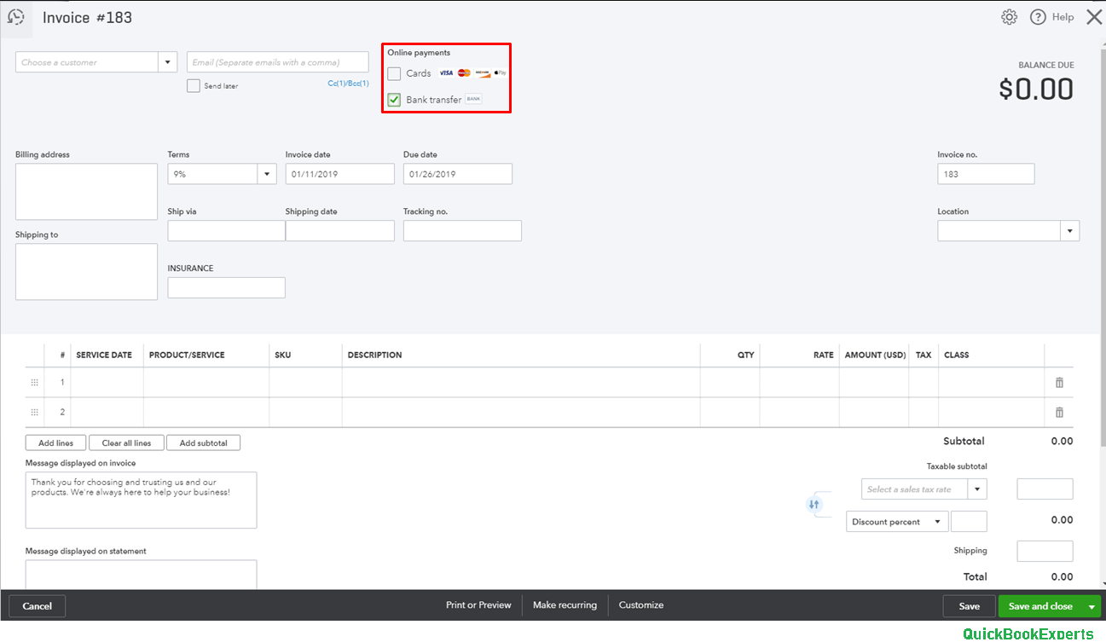Click the drag handle dots on line 1
This screenshot has height=642, width=1106.
(x=34, y=382)
